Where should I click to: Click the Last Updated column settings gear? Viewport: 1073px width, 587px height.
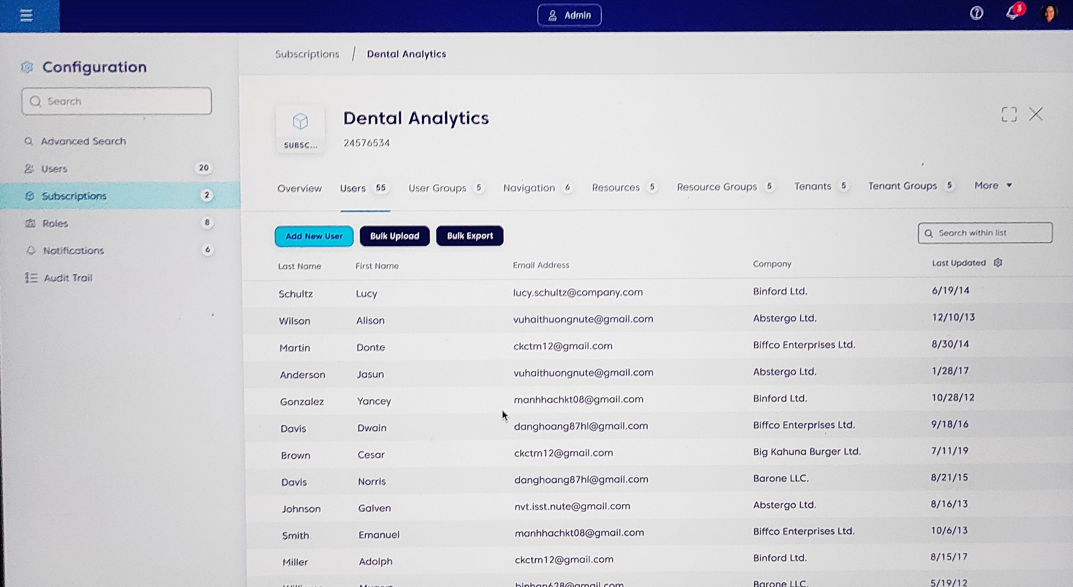(x=998, y=263)
